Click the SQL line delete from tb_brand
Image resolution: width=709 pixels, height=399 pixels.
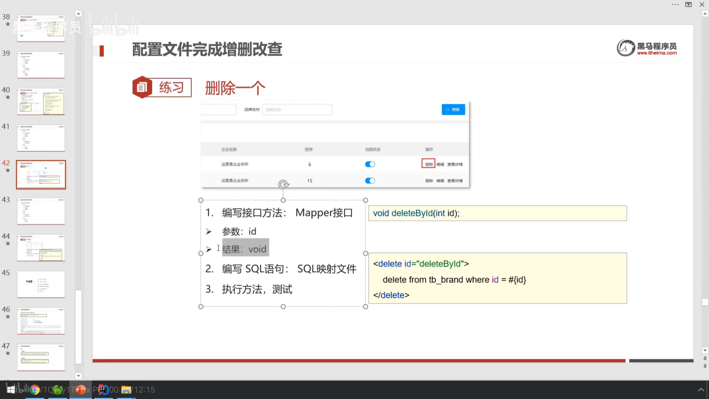pos(454,280)
